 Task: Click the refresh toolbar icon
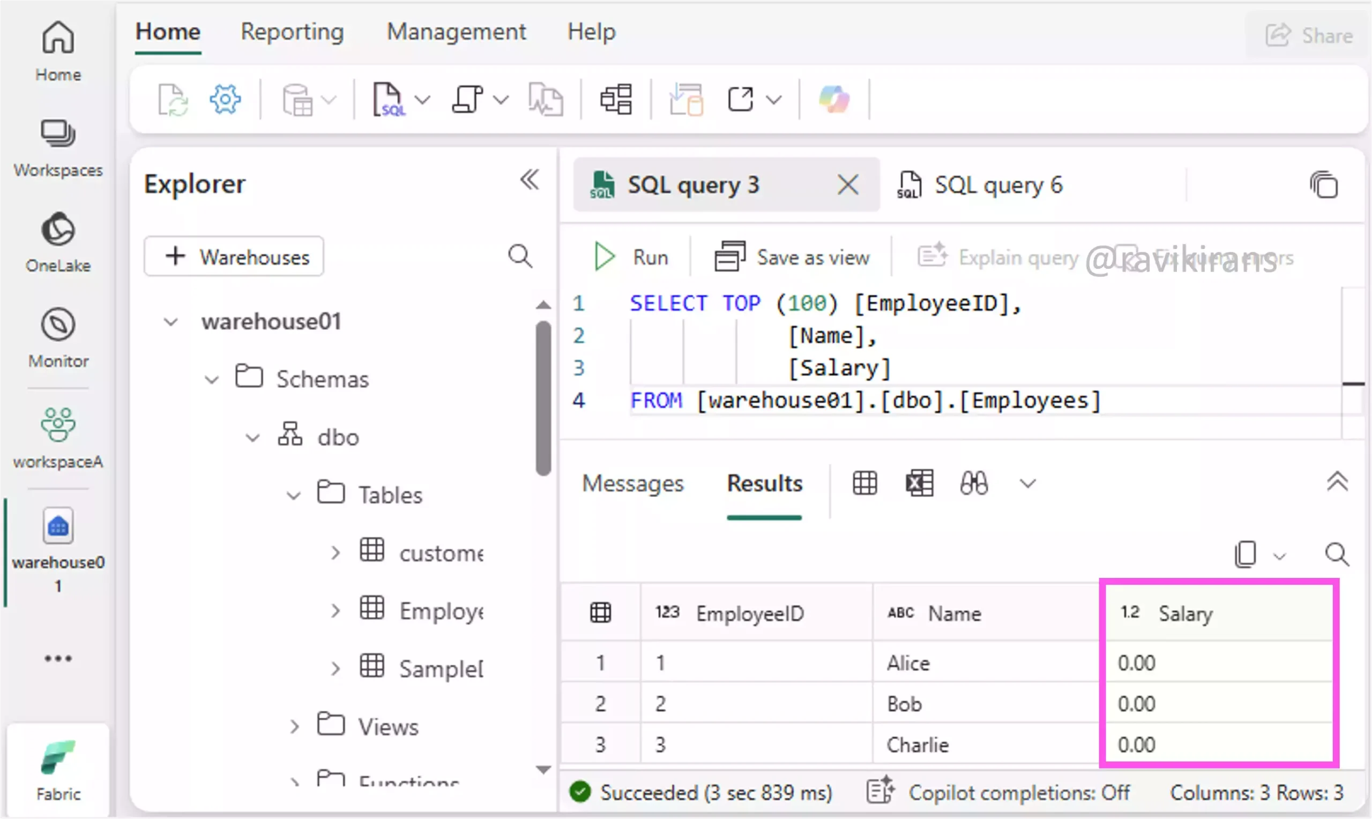click(173, 100)
